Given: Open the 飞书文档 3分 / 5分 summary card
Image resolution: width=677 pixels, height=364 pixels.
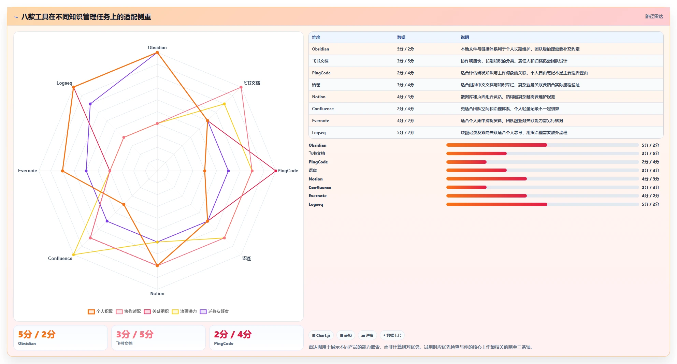Looking at the screenshot, I should tap(158, 338).
